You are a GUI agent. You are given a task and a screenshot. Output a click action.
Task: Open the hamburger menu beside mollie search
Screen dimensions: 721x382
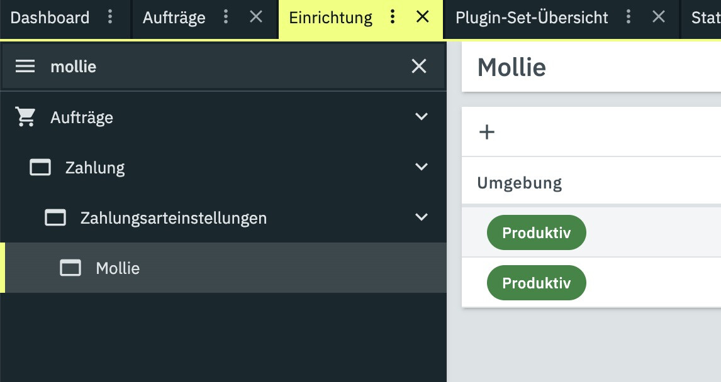25,67
